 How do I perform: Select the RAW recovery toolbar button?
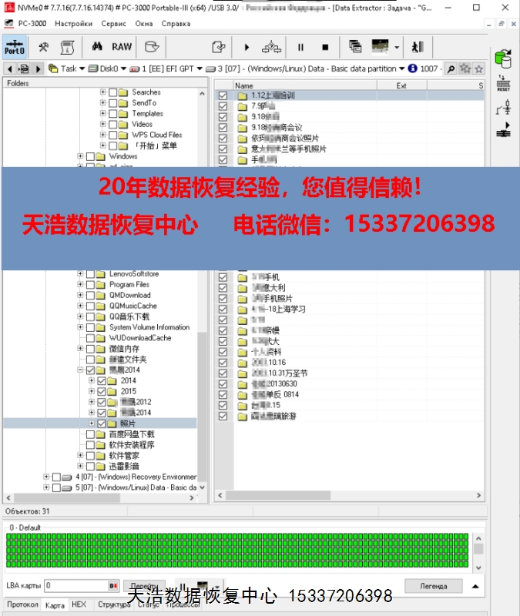click(x=122, y=47)
